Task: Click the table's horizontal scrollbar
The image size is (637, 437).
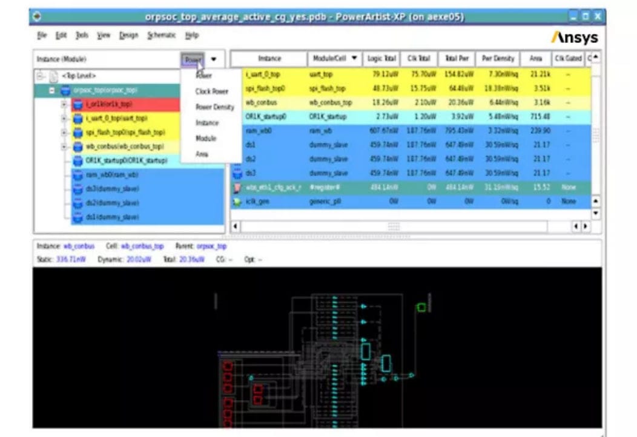Action: coord(394,227)
